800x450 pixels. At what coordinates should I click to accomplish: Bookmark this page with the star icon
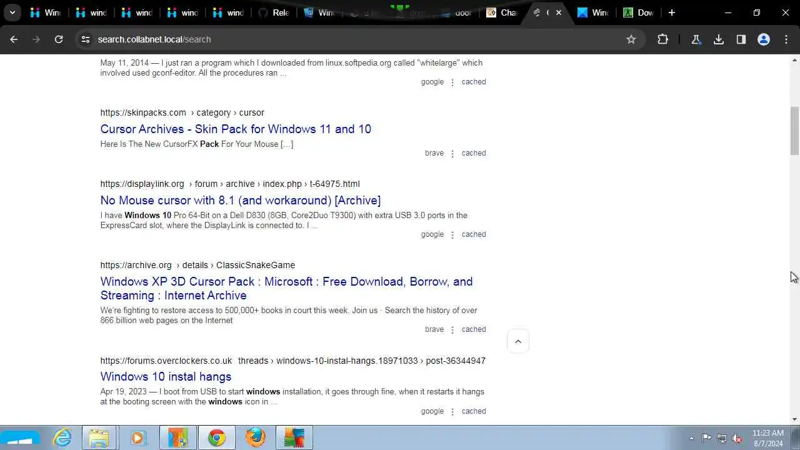click(x=631, y=39)
